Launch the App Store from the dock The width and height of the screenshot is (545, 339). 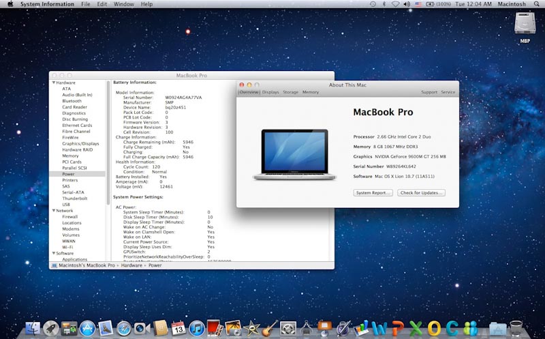87,328
